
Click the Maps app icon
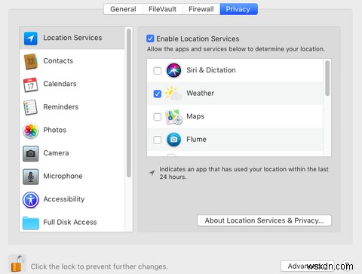pyautogui.click(x=173, y=117)
